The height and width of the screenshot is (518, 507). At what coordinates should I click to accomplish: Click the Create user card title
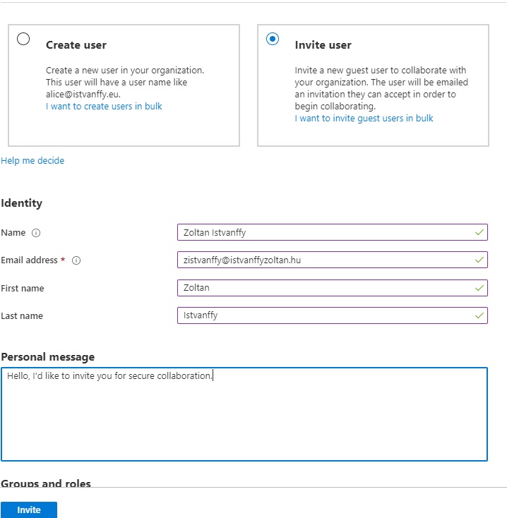point(76,45)
